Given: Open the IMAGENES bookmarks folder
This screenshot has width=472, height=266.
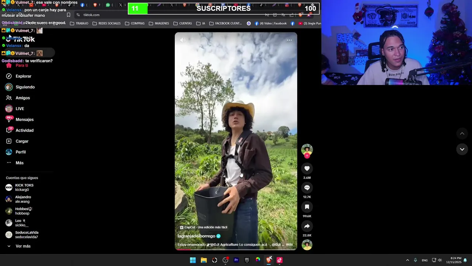Looking at the screenshot, I should click(x=159, y=23).
